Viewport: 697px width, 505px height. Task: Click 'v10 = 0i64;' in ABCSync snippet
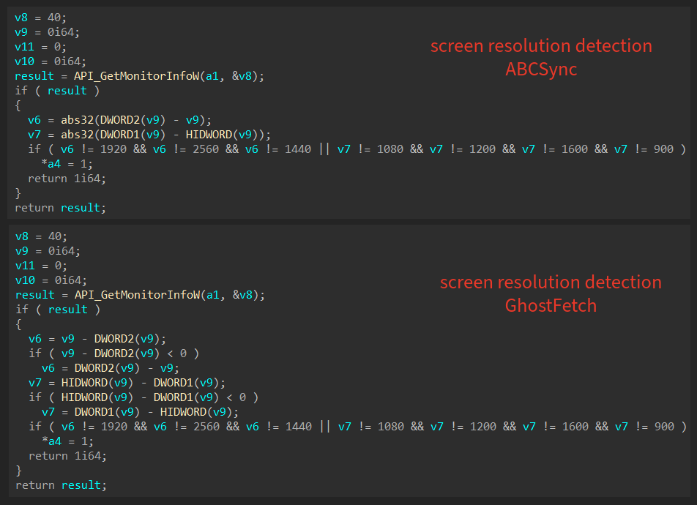tap(51, 61)
